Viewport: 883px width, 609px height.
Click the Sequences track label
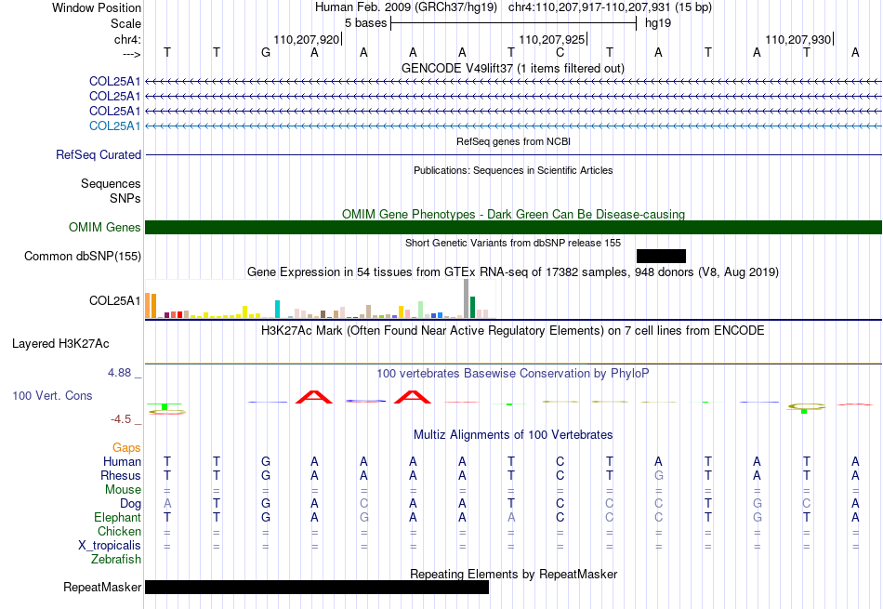(111, 184)
